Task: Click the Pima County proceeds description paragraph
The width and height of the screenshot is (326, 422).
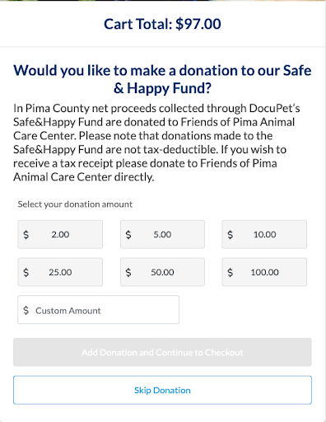Action: (x=156, y=143)
